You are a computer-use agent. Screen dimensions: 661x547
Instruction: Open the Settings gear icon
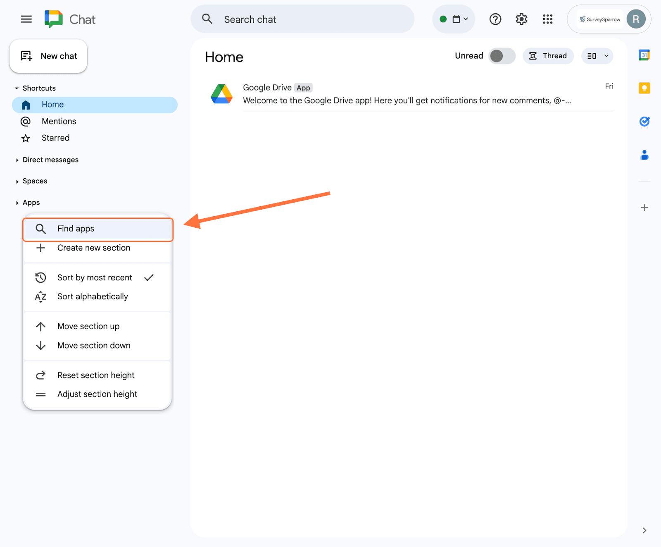coord(521,19)
